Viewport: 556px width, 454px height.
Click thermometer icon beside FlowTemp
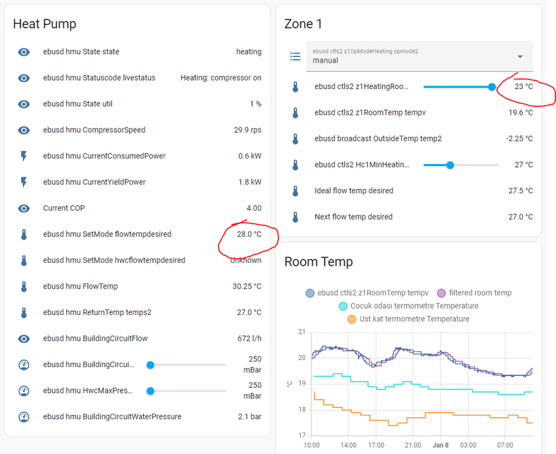24,286
